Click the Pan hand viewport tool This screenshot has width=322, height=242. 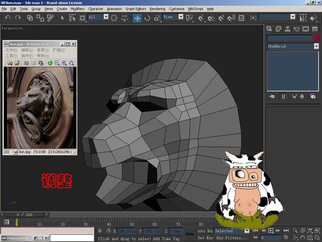pyautogui.click(x=302, y=238)
